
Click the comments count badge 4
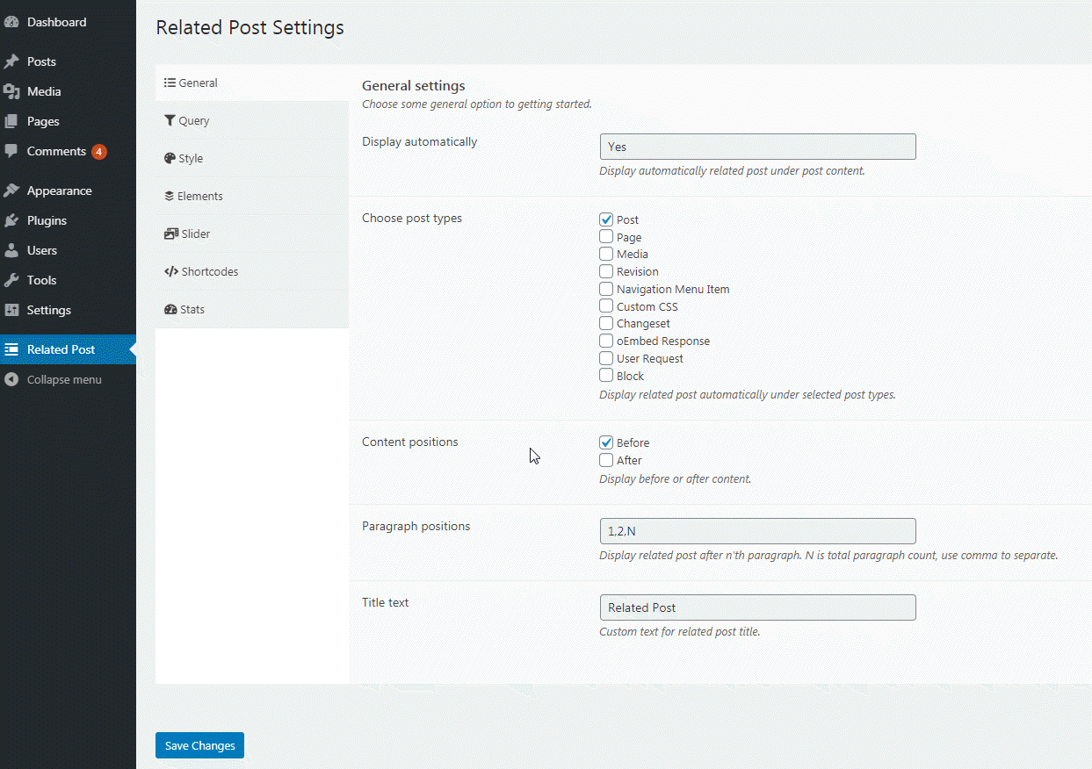(x=99, y=152)
